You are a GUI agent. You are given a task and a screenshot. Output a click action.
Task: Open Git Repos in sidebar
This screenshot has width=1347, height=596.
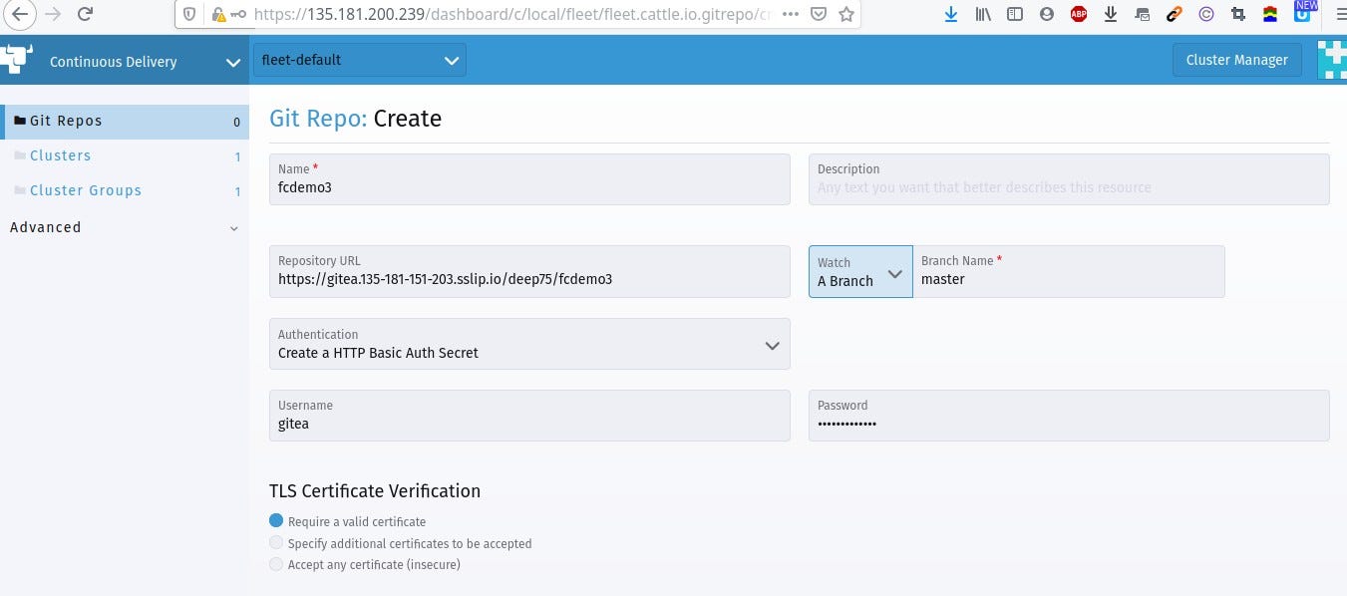coord(125,121)
